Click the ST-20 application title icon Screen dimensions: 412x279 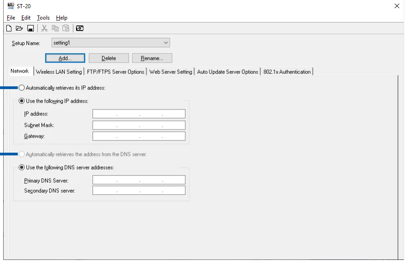tap(11, 6)
